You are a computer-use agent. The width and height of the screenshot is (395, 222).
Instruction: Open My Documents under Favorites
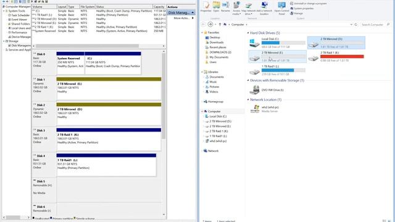[218, 57]
